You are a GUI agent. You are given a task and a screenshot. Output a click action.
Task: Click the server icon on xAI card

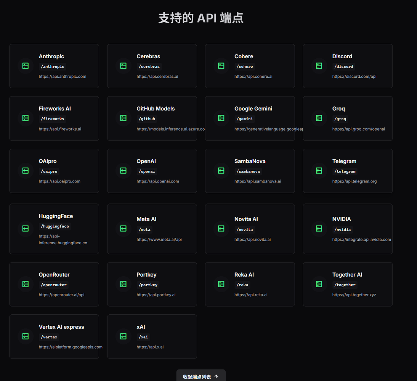(x=123, y=336)
